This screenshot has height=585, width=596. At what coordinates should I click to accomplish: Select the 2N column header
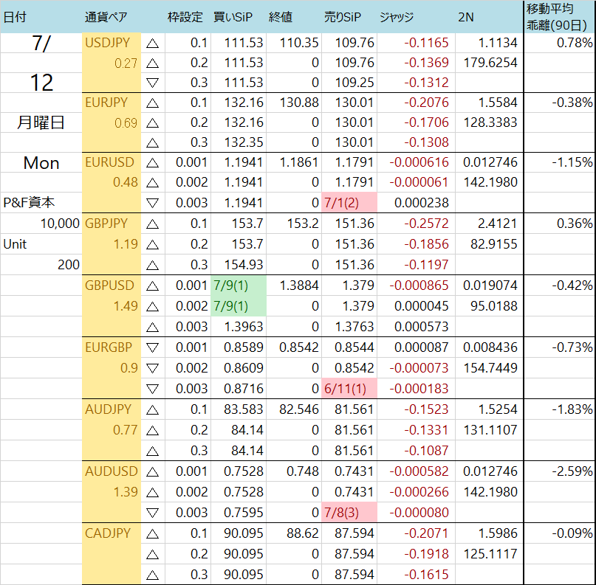point(465,17)
